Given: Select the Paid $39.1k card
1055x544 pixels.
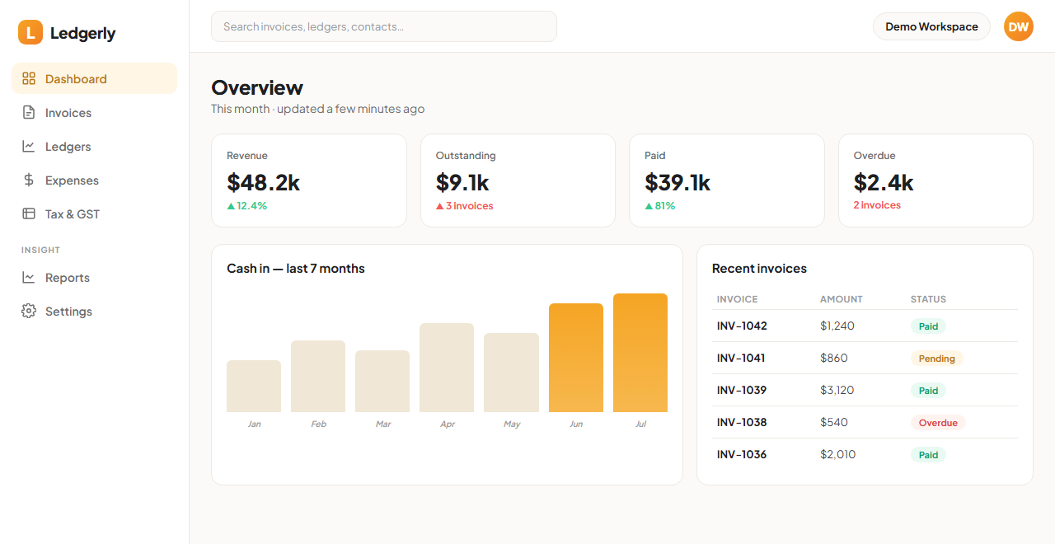Looking at the screenshot, I should point(727,181).
